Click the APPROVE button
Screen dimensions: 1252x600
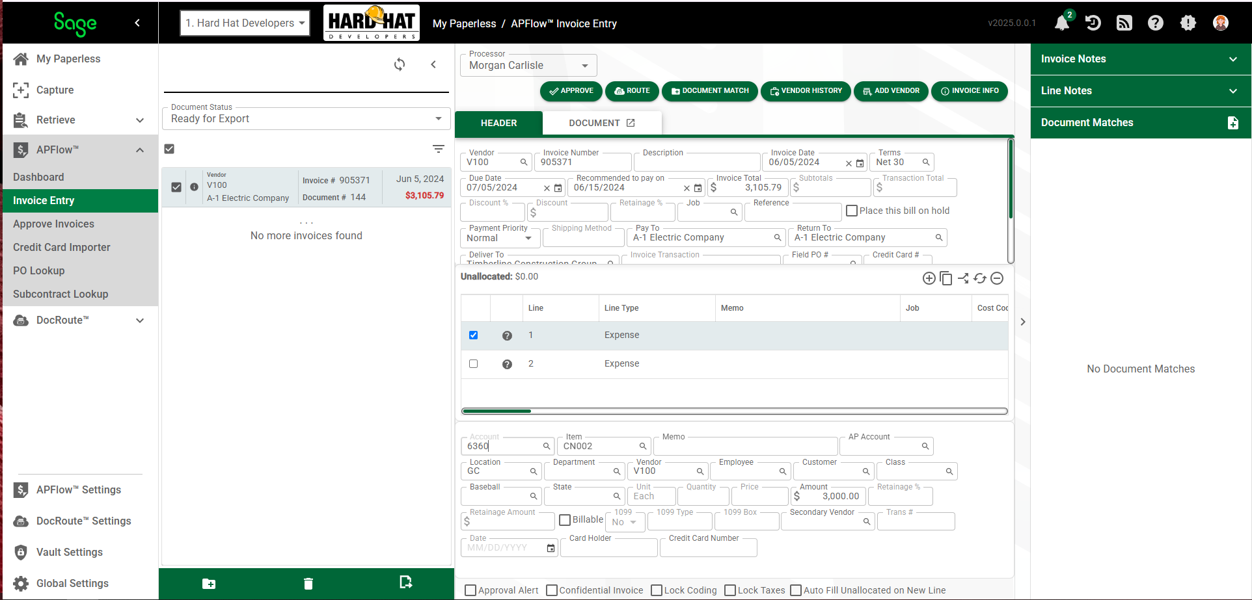[x=571, y=91]
